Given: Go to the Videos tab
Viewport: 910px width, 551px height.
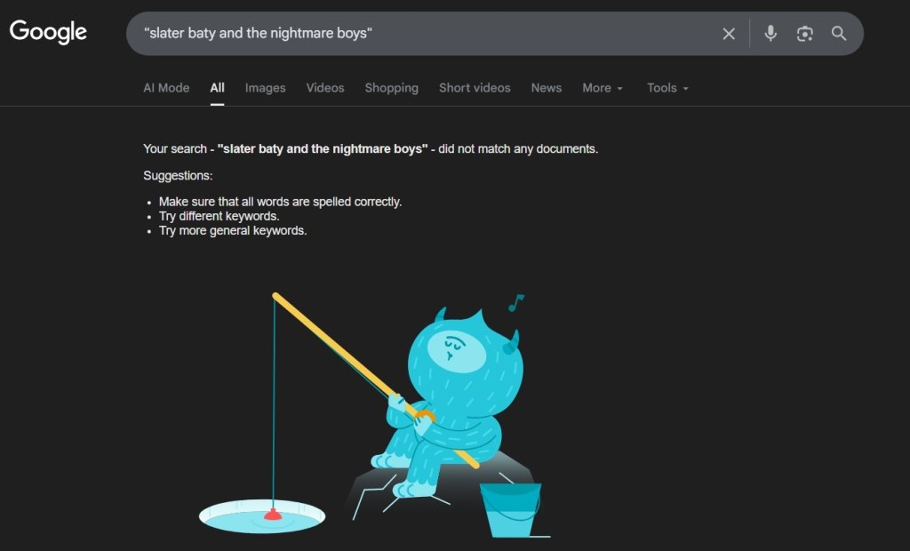Looking at the screenshot, I should point(325,88).
